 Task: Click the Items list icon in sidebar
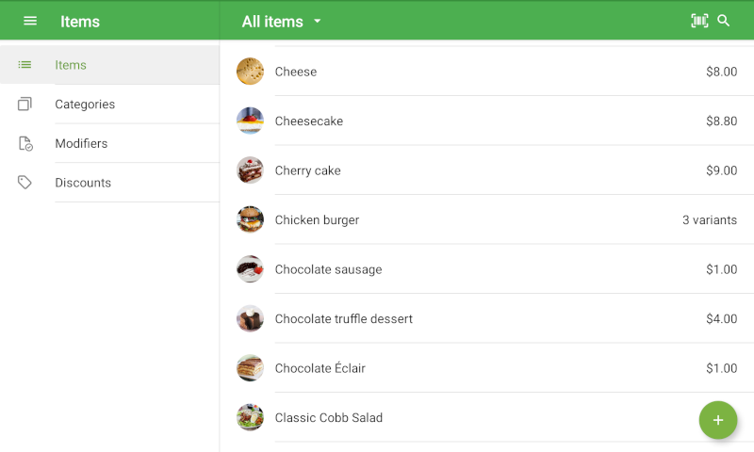25,65
